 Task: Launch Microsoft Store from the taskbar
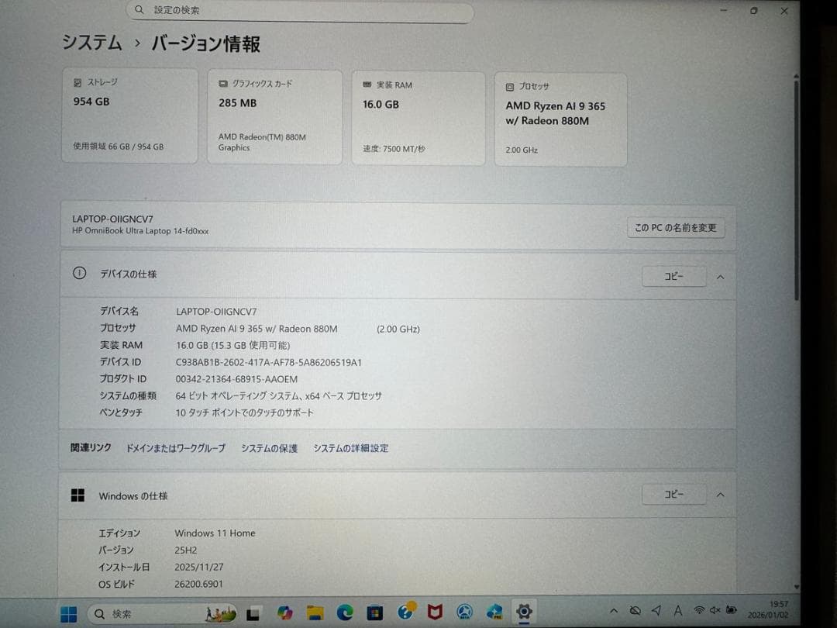tap(375, 613)
